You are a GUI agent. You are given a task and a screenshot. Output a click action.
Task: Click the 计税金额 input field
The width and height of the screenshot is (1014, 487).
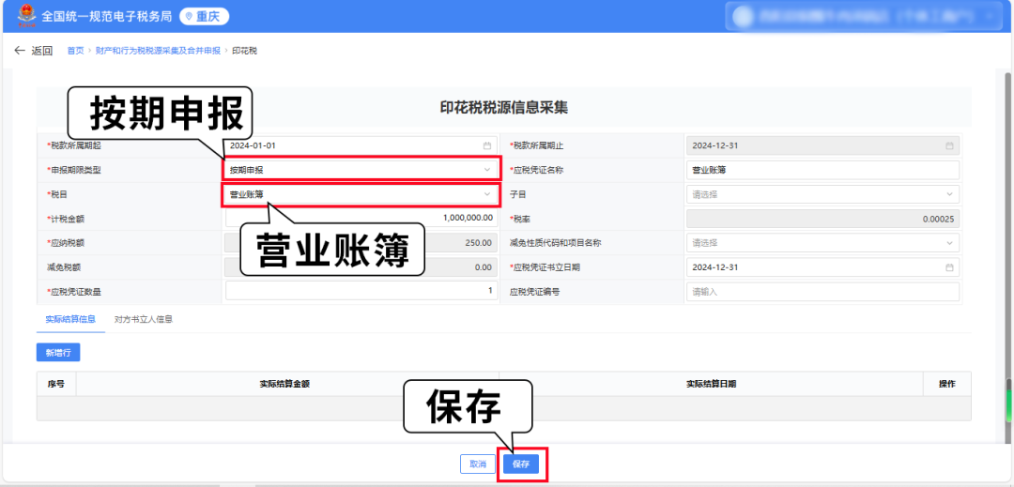pos(361,218)
